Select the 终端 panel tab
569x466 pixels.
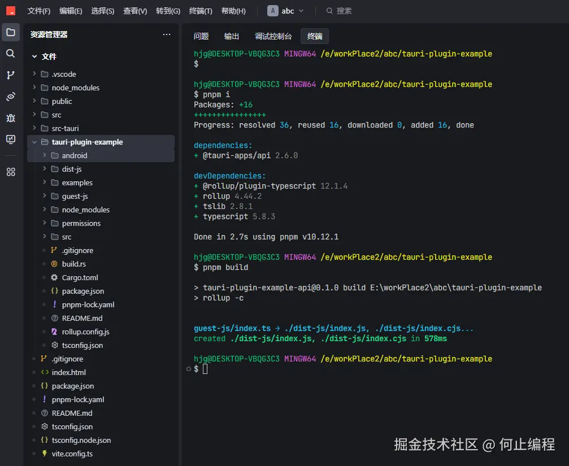(x=315, y=36)
